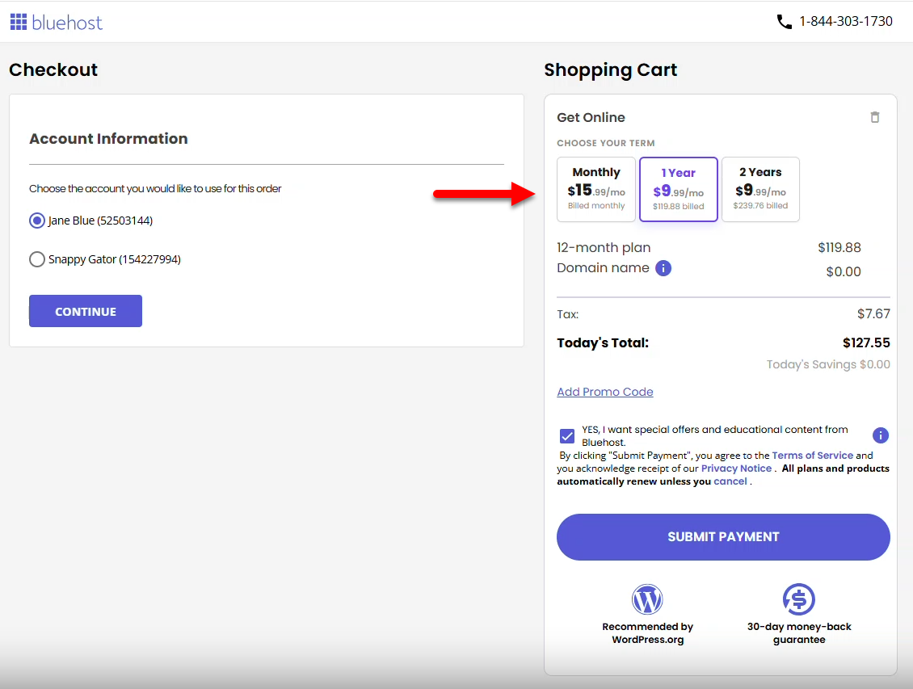Choose the Monthly term option
Viewport: 913px width, 689px height.
click(x=595, y=189)
